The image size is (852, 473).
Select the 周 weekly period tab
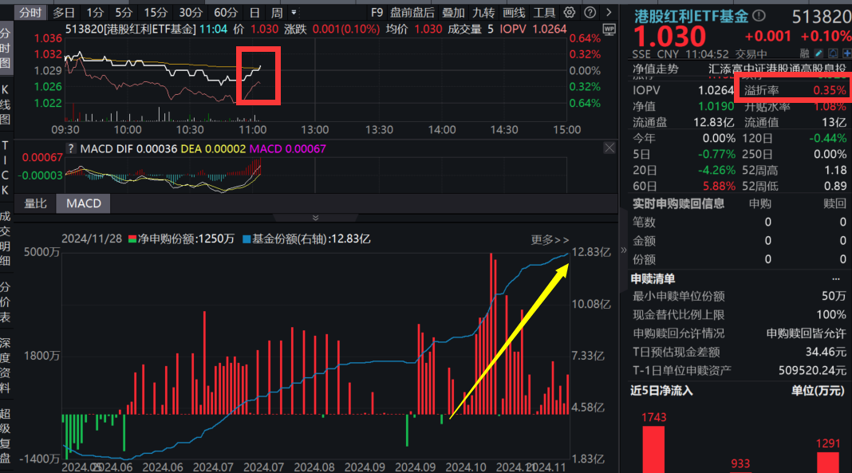pyautogui.click(x=277, y=12)
